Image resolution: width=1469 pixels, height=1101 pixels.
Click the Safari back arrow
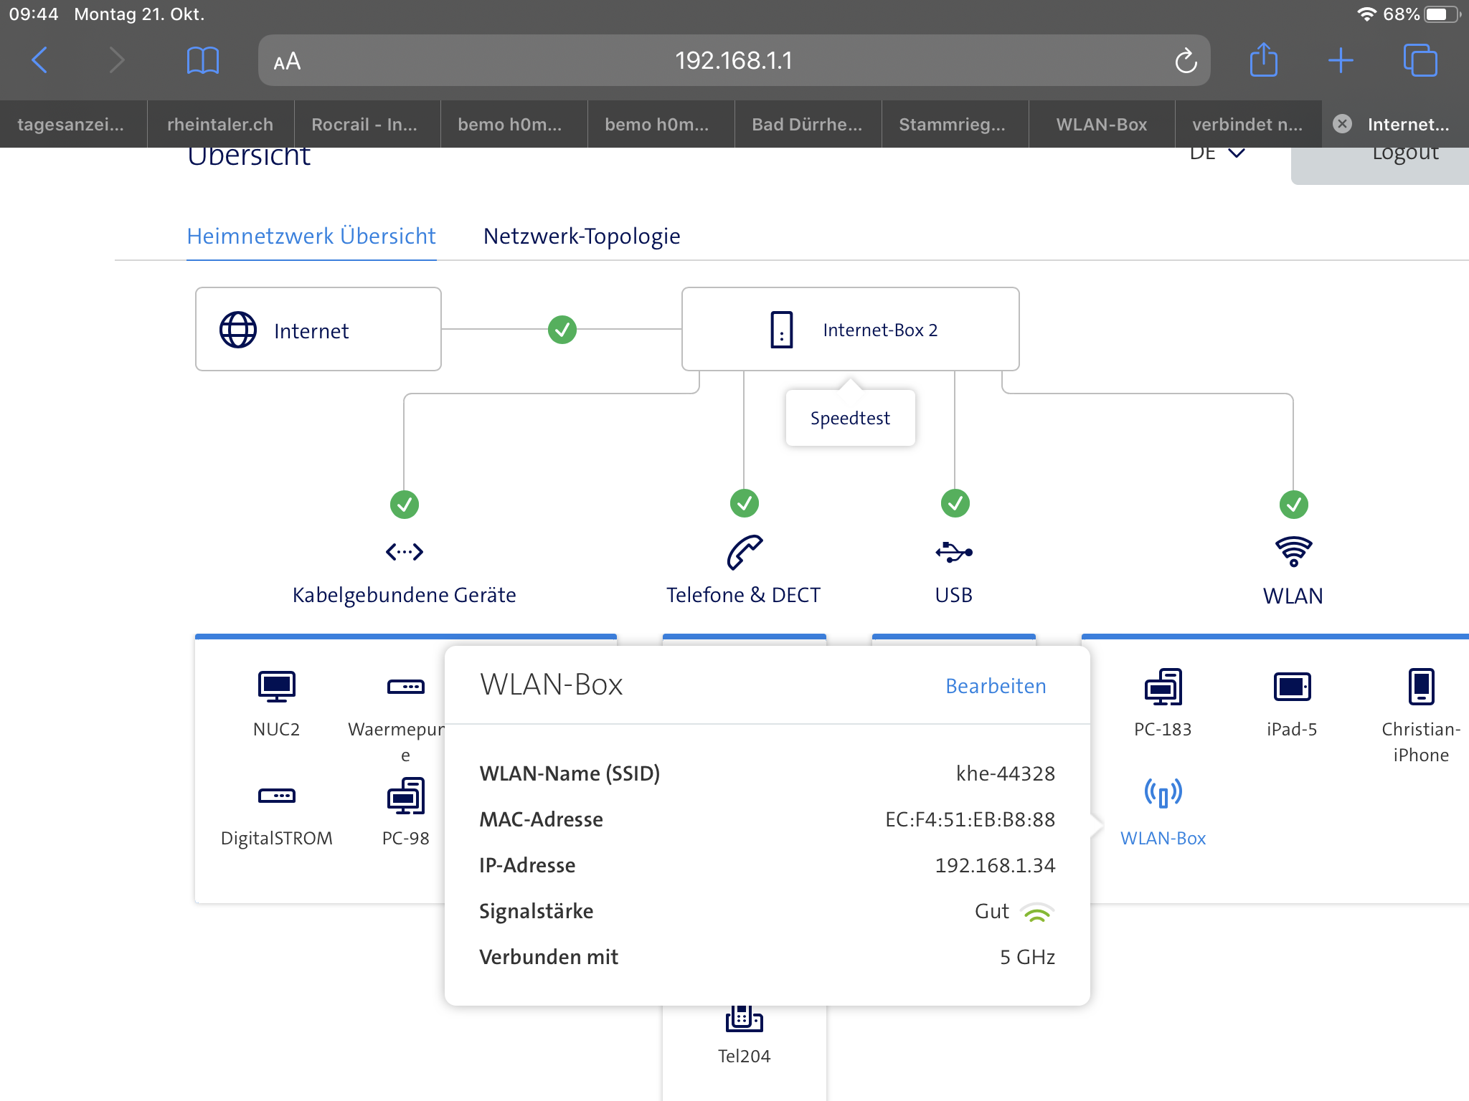click(x=40, y=60)
